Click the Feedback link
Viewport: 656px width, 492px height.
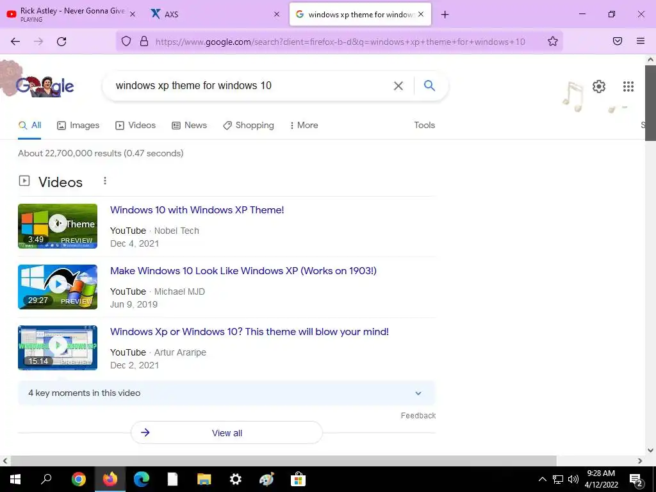(x=418, y=415)
